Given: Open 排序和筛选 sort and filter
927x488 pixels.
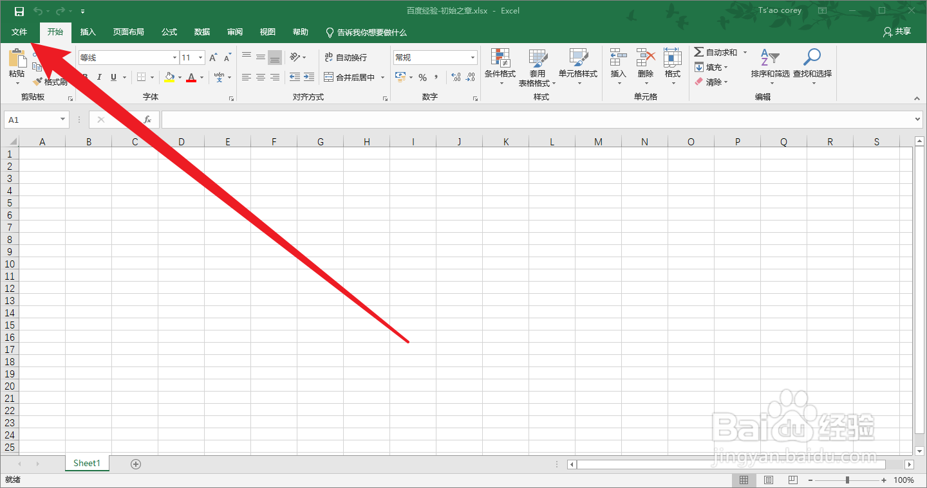Looking at the screenshot, I should (x=770, y=67).
